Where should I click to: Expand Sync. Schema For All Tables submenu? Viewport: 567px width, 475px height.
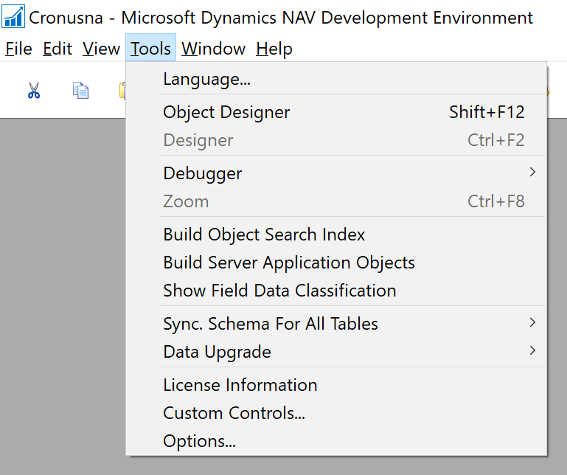(x=336, y=323)
